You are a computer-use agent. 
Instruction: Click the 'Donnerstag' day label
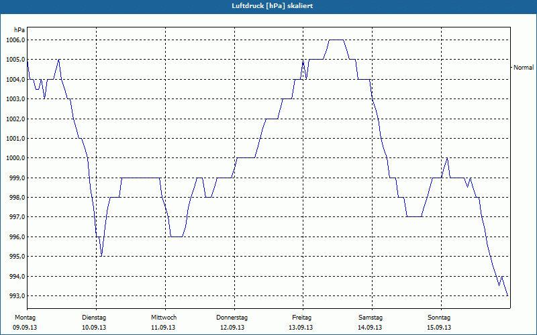pyautogui.click(x=232, y=318)
